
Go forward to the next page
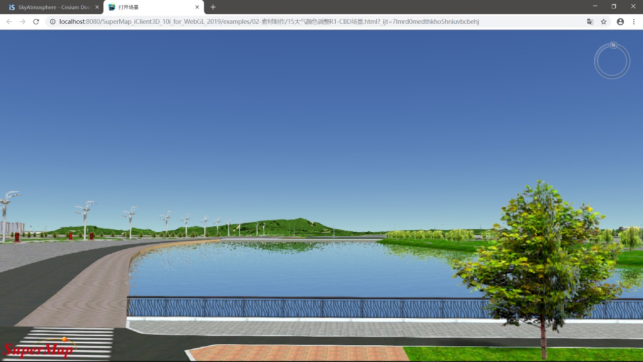click(22, 22)
